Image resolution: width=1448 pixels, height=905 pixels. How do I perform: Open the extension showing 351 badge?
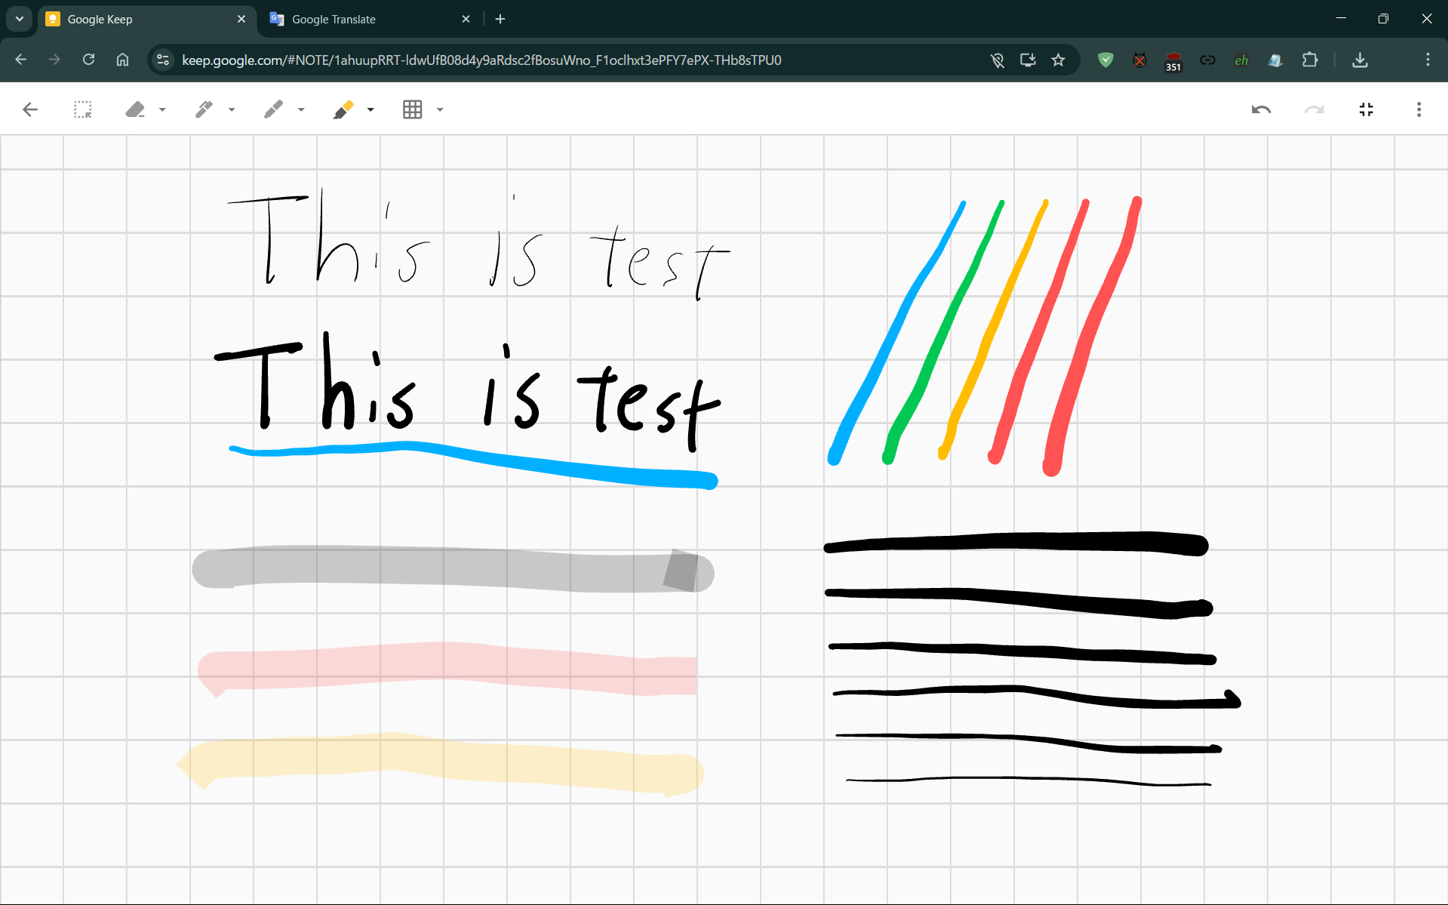tap(1173, 61)
